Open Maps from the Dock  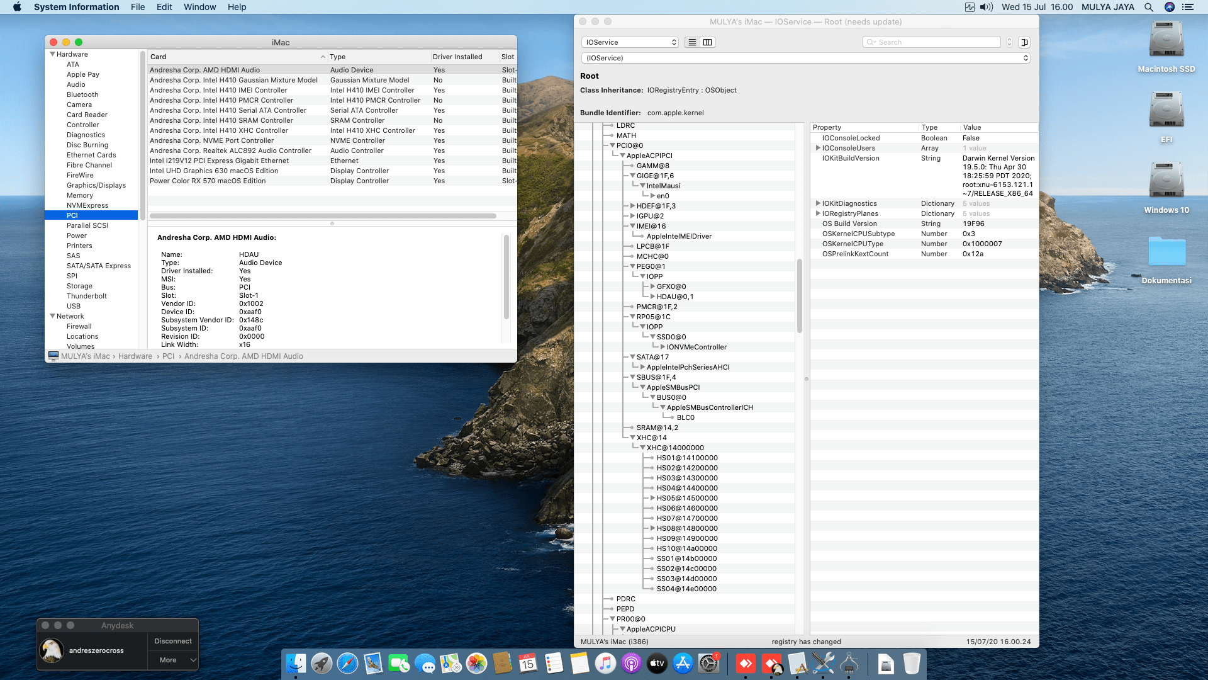pyautogui.click(x=450, y=663)
